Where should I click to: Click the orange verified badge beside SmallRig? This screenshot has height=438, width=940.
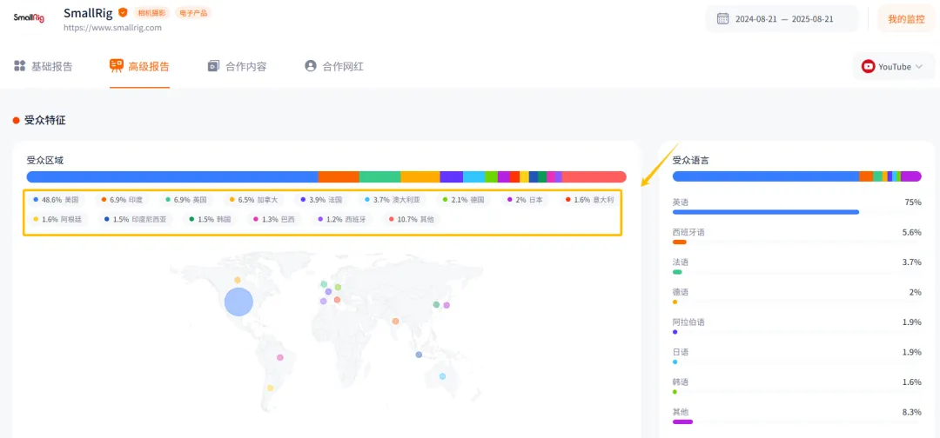tap(123, 13)
